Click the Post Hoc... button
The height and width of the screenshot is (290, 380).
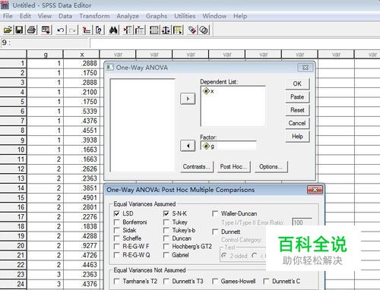[x=233, y=167]
